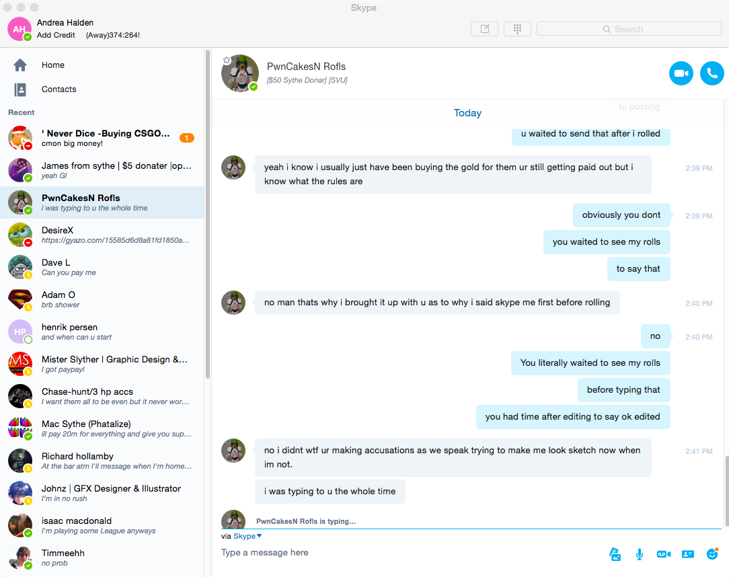
Task: Click the Today date header
Action: click(x=467, y=113)
